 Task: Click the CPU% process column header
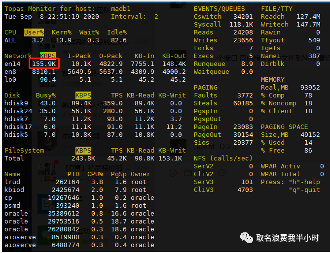point(95,174)
